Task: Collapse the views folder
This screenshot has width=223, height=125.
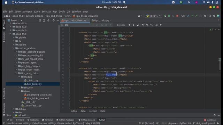Action: 19,91
